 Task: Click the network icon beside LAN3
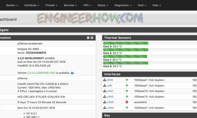tap(105, 102)
